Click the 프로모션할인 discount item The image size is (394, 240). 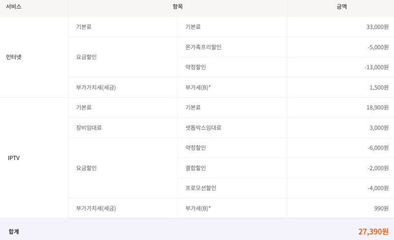click(x=201, y=188)
